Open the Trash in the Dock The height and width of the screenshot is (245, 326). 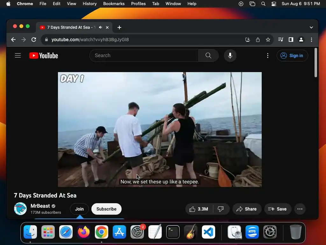point(296,232)
